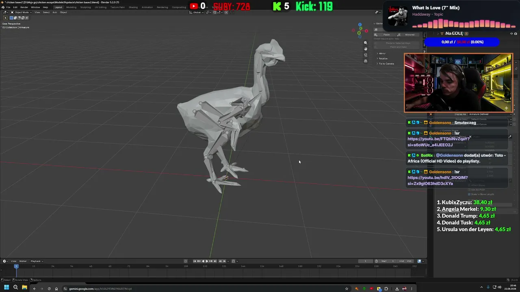
Task: Jump to the timeline start frame
Action: click(195, 261)
